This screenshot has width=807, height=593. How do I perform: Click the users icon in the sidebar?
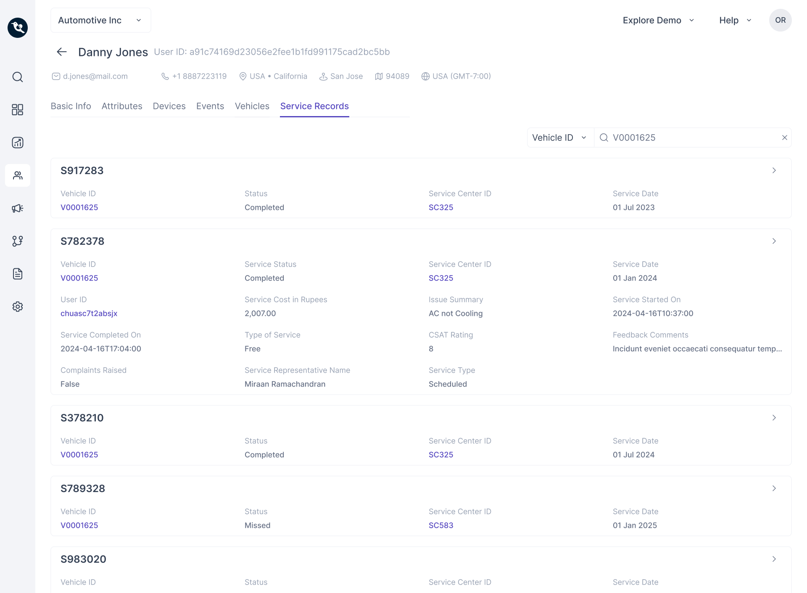(x=18, y=175)
